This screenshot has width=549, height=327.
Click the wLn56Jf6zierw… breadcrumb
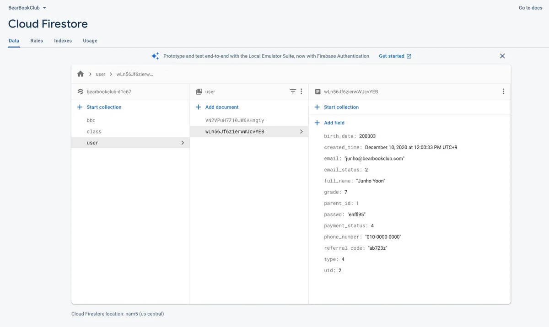pyautogui.click(x=135, y=74)
